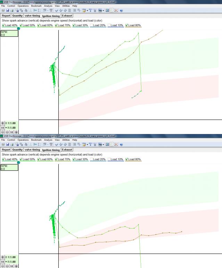
Task: Click the blue help icon in lower window toolbar
Action: point(121,144)
